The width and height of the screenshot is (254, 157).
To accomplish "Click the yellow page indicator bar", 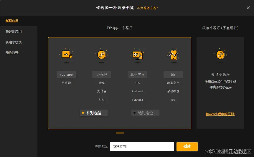I will [x=120, y=133].
